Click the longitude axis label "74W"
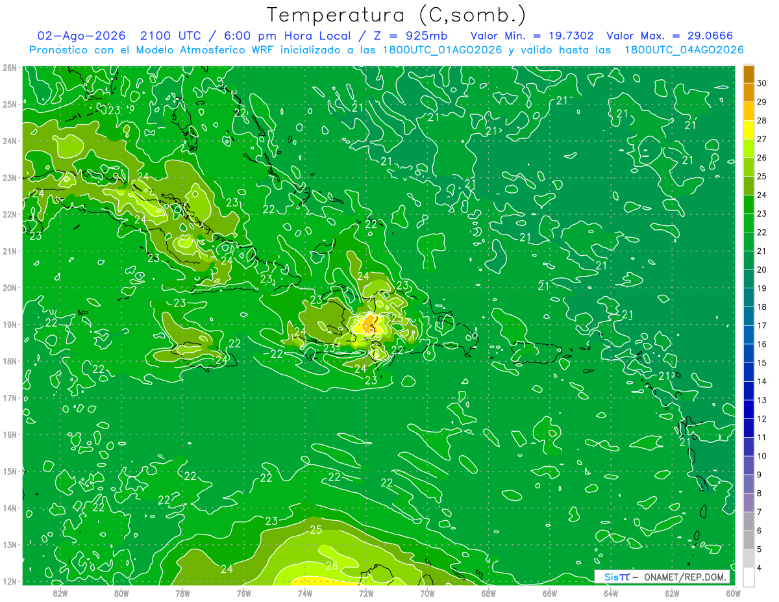This screenshot has height=602, width=779. pos(305,592)
